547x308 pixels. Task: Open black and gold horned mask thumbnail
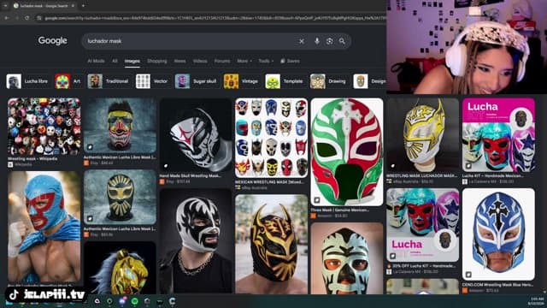point(272,244)
